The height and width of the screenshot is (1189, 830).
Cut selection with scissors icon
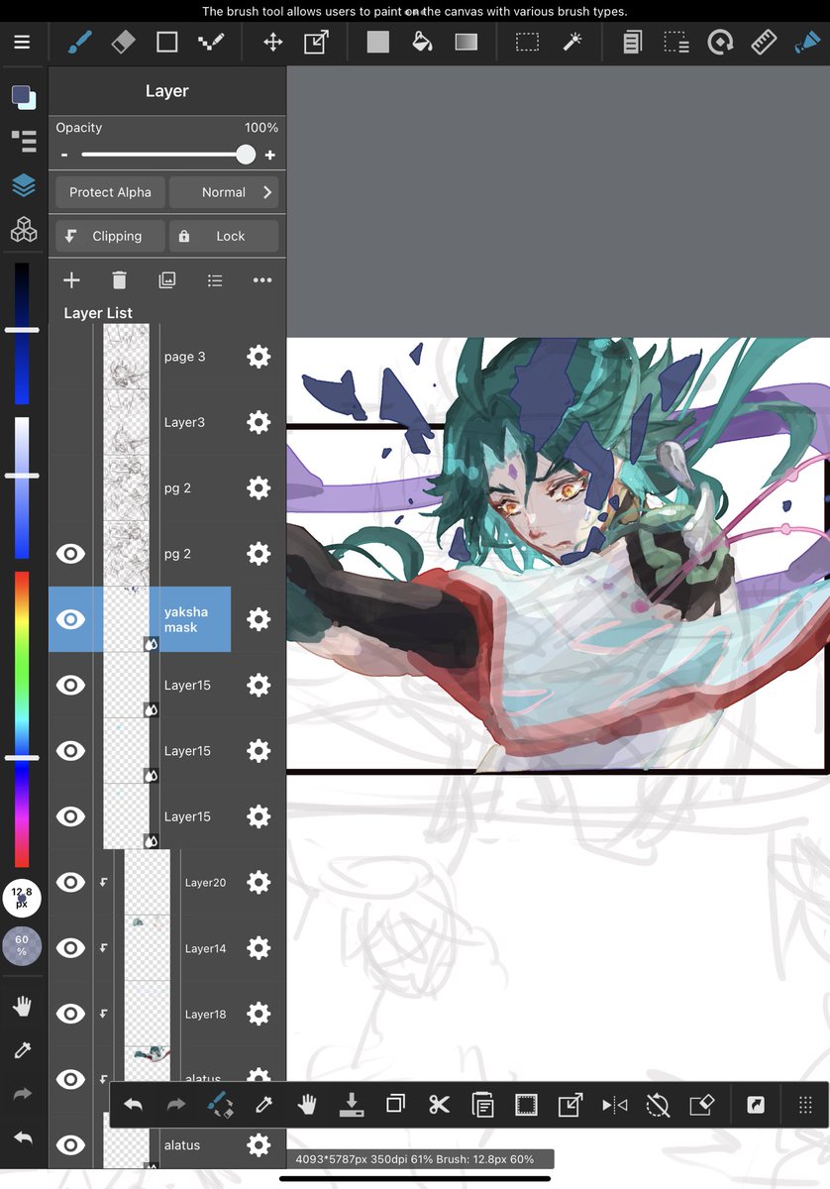440,1104
